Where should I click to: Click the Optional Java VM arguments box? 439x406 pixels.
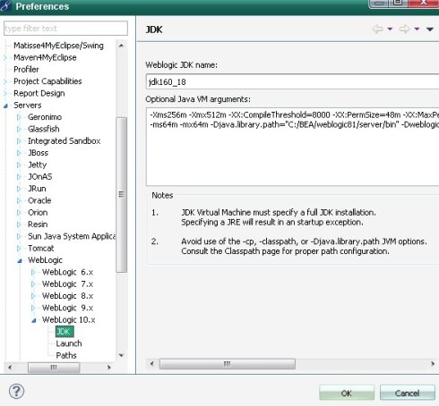[x=293, y=147]
